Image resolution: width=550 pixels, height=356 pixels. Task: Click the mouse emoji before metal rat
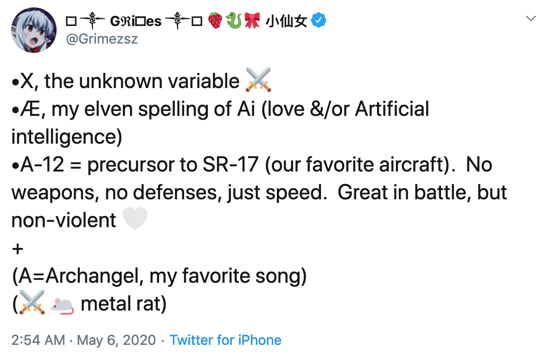(x=62, y=305)
